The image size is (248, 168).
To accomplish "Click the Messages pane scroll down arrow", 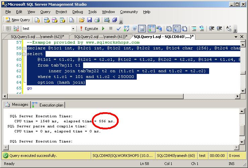I will (x=242, y=142).
